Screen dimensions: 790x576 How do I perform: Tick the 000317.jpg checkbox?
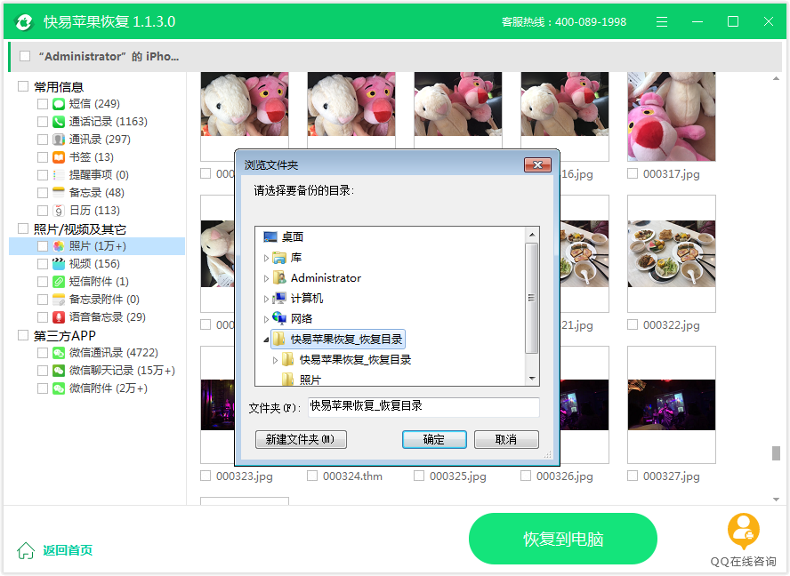(x=633, y=173)
